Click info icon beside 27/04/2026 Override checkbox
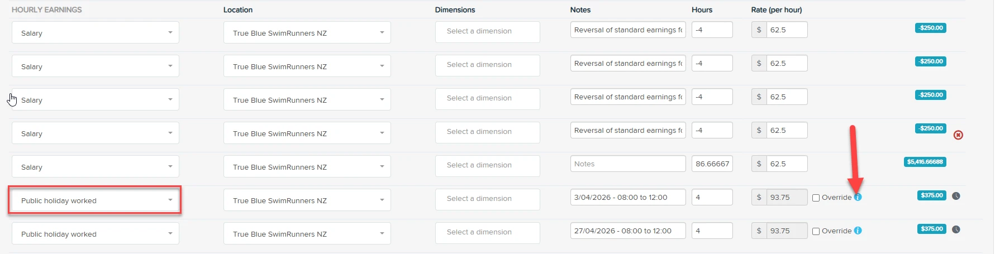This screenshot has width=995, height=254. [858, 231]
